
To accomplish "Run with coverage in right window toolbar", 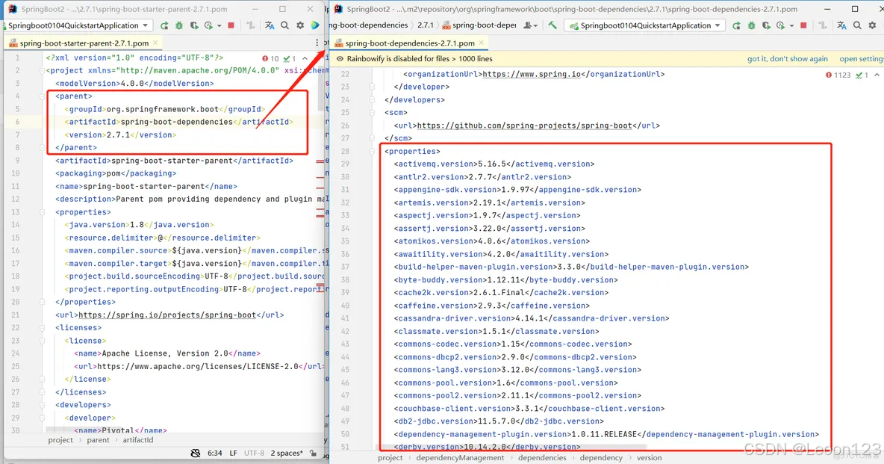I will click(766, 25).
